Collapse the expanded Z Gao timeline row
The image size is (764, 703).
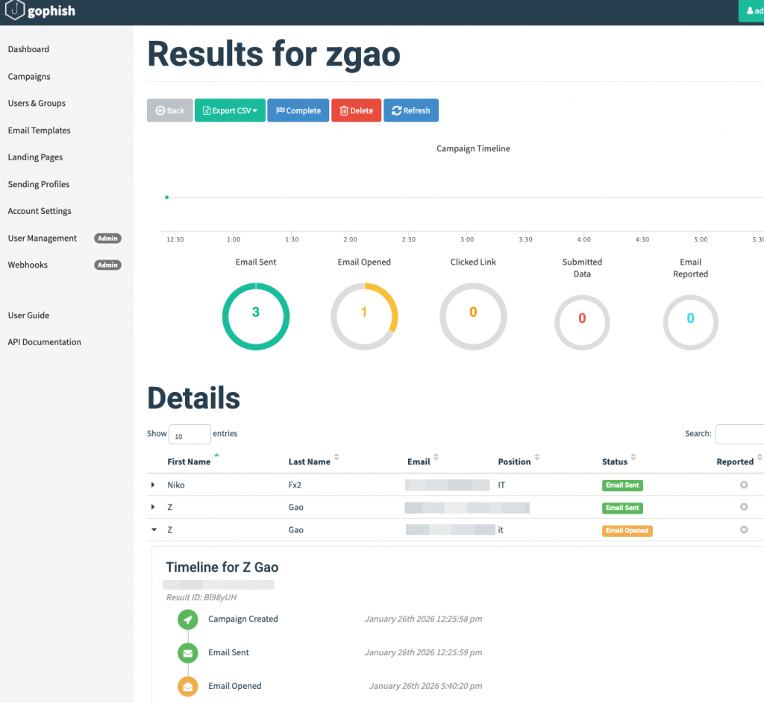[x=154, y=530]
